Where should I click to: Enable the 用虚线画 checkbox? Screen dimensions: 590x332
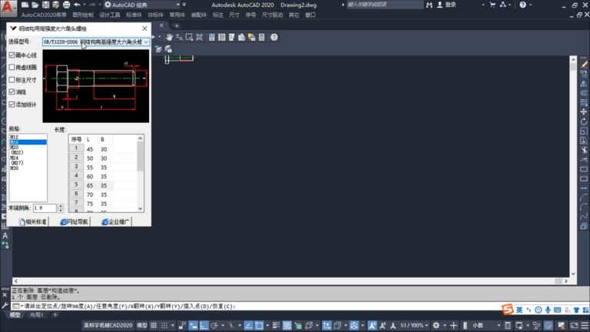[12, 68]
